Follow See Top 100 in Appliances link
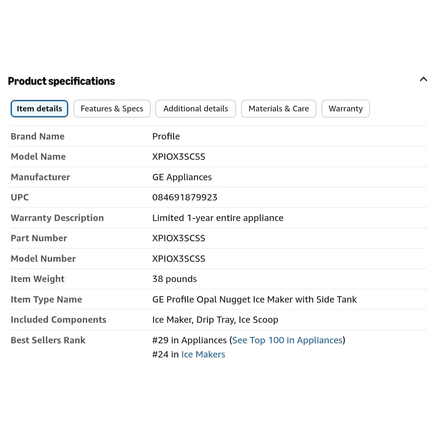Image resolution: width=435 pixels, height=435 pixels. pyautogui.click(x=287, y=340)
